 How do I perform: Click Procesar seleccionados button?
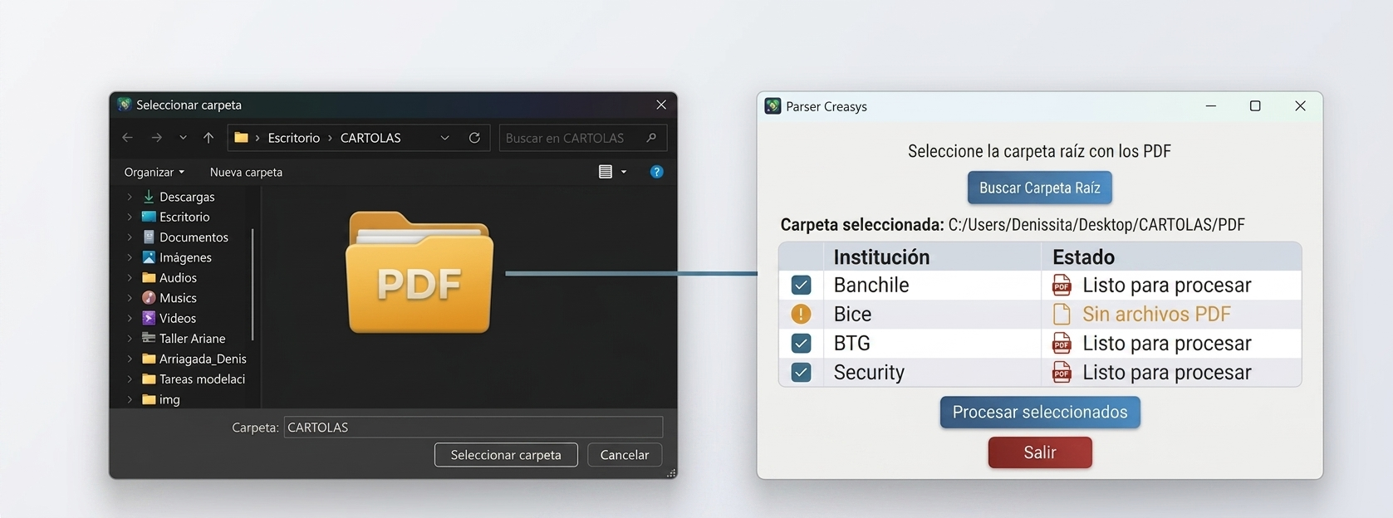coord(1040,413)
